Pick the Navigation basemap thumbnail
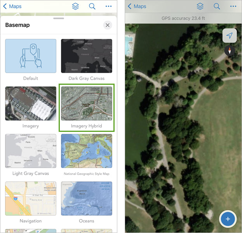 pyautogui.click(x=31, y=198)
